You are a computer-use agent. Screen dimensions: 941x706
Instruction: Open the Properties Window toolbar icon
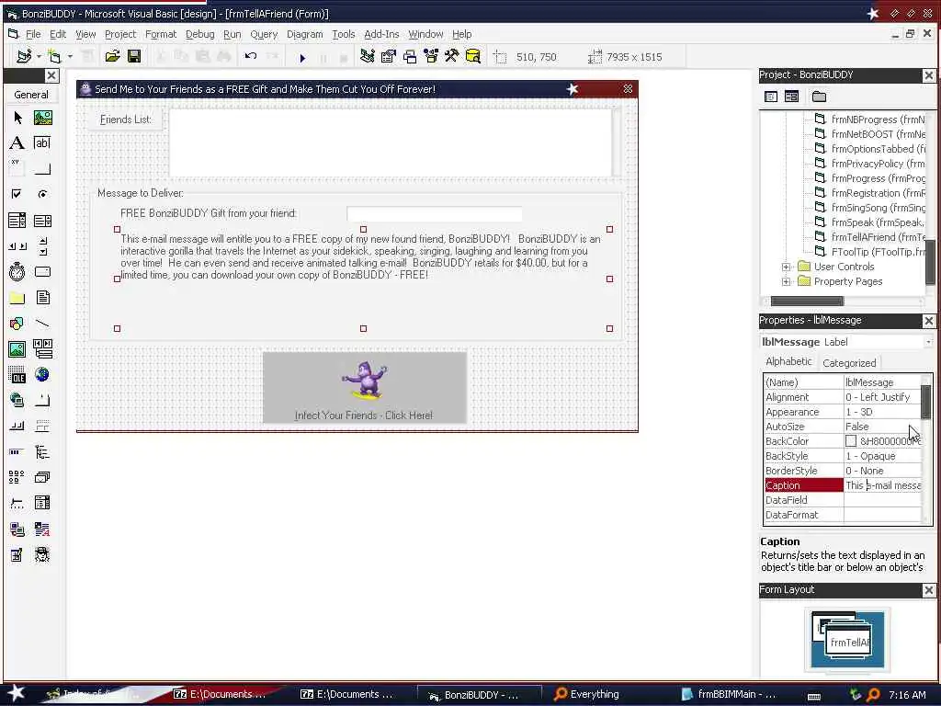pos(389,56)
